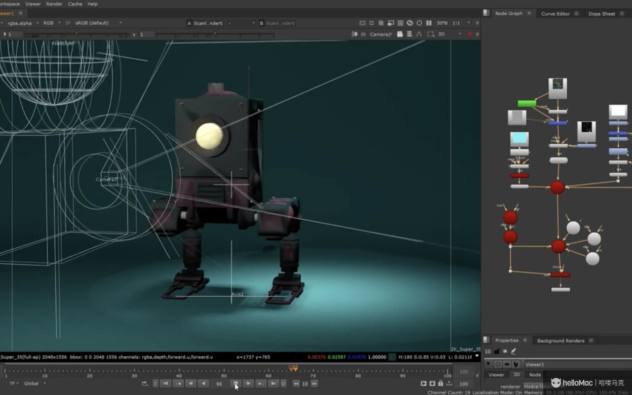Toggle the 3D headlamp icon left of Camera1
Screen dimensions: 632x395
point(354,34)
